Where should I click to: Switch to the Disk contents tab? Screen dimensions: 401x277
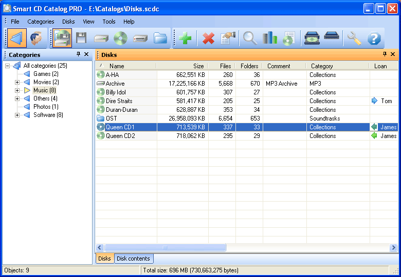133,259
